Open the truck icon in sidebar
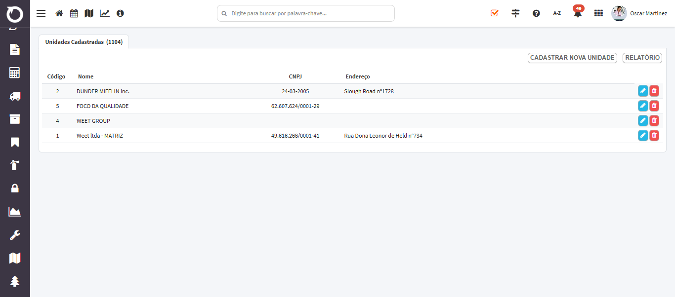 (x=15, y=96)
